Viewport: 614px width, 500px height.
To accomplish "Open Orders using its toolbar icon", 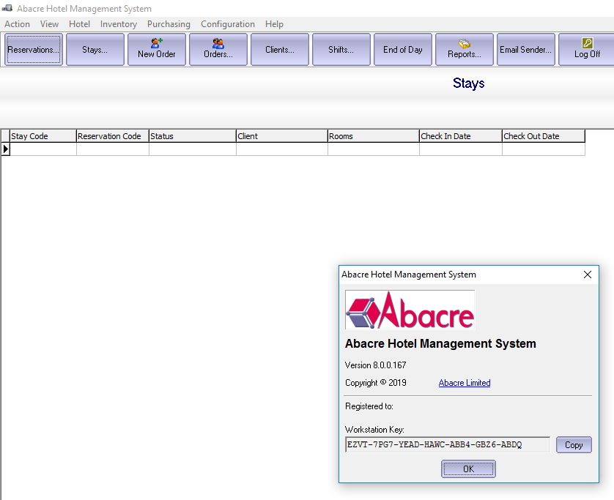I will point(218,49).
